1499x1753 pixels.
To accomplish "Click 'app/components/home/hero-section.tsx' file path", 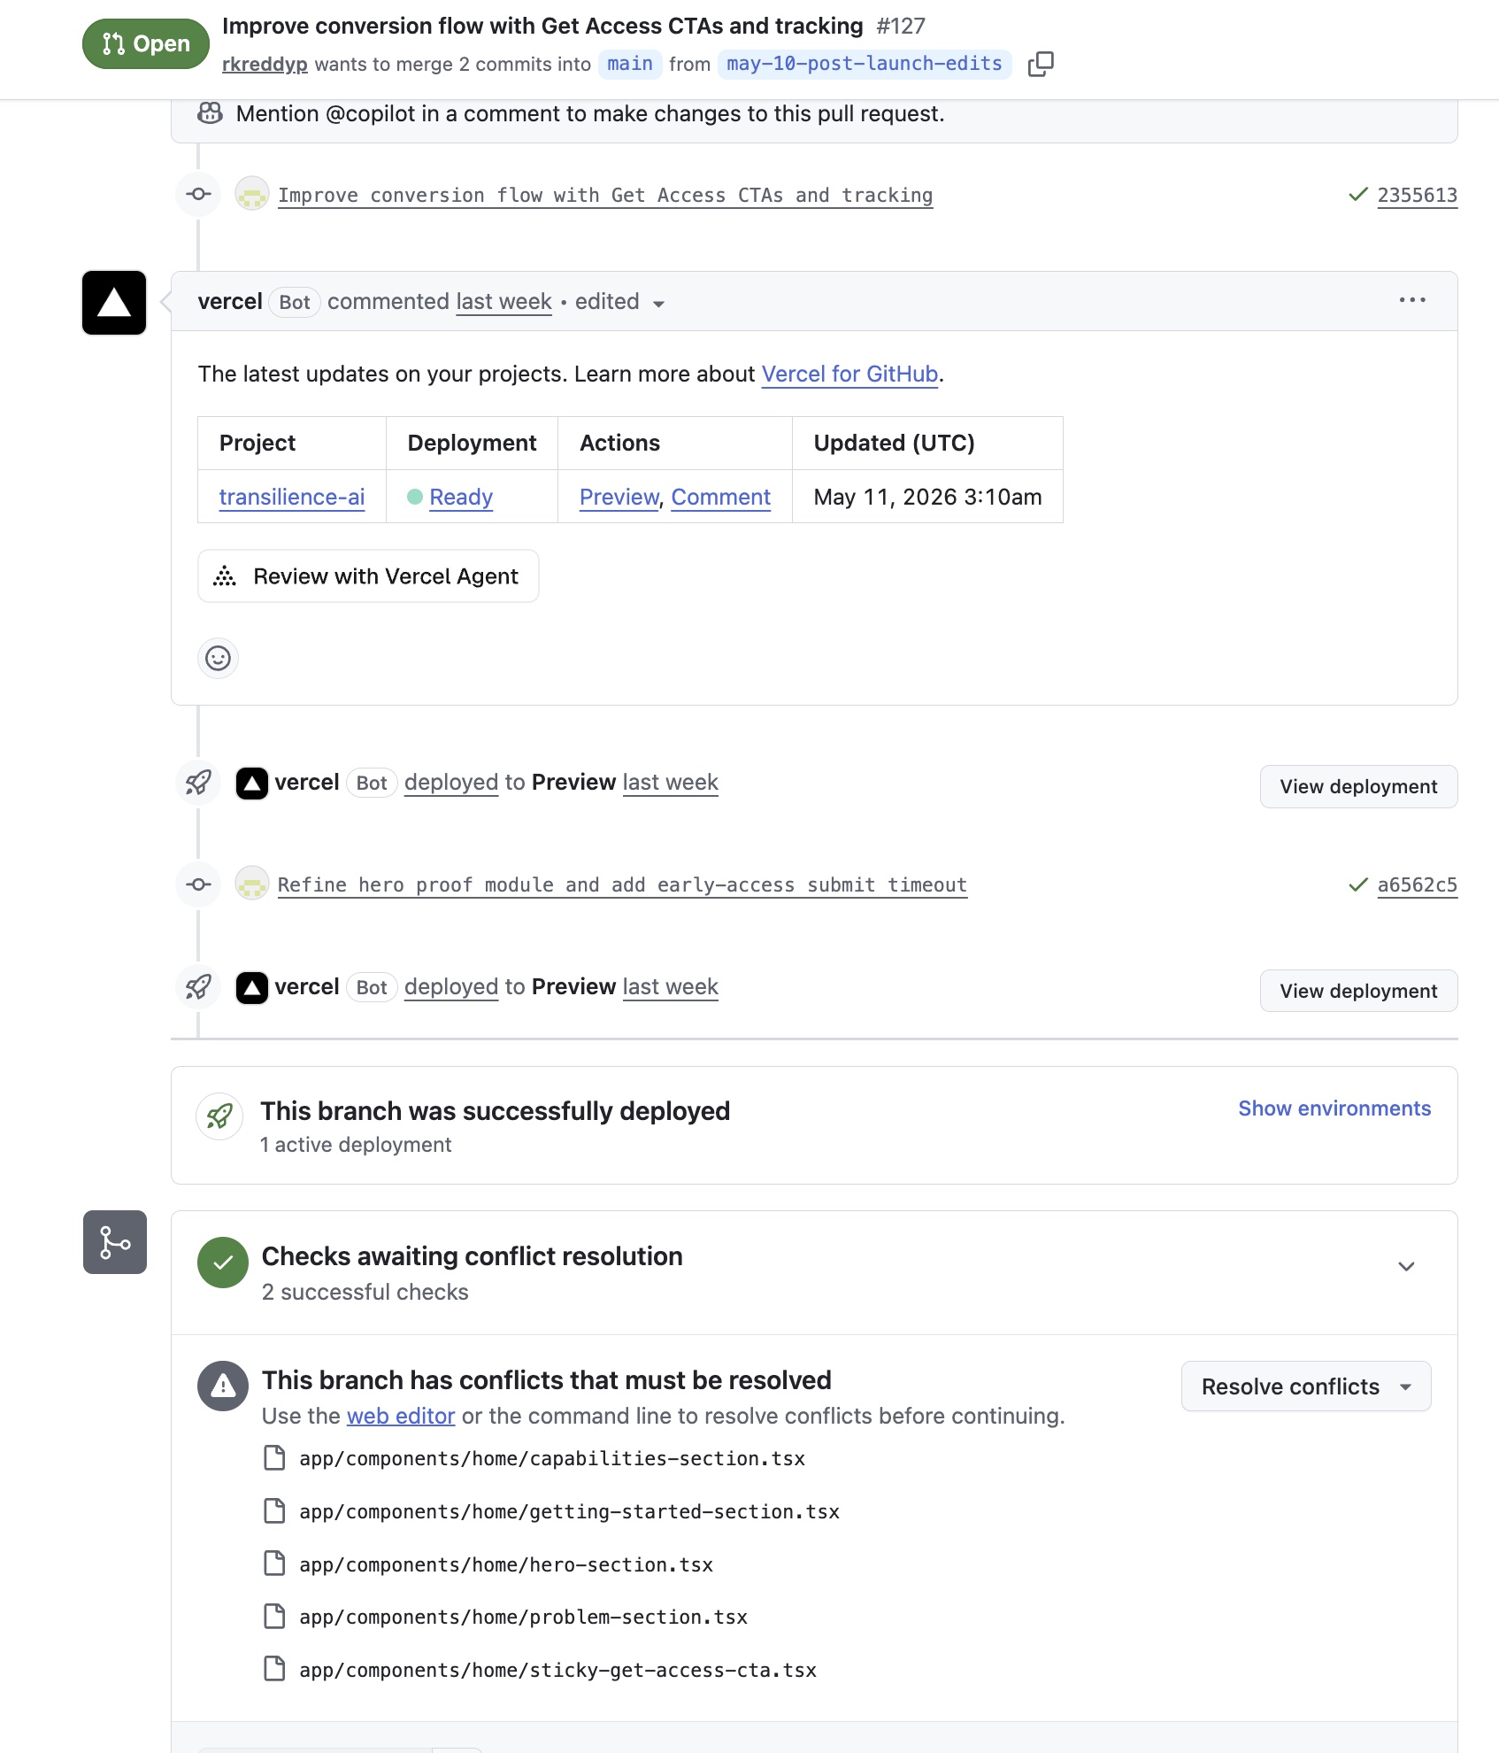I will [x=506, y=1565].
